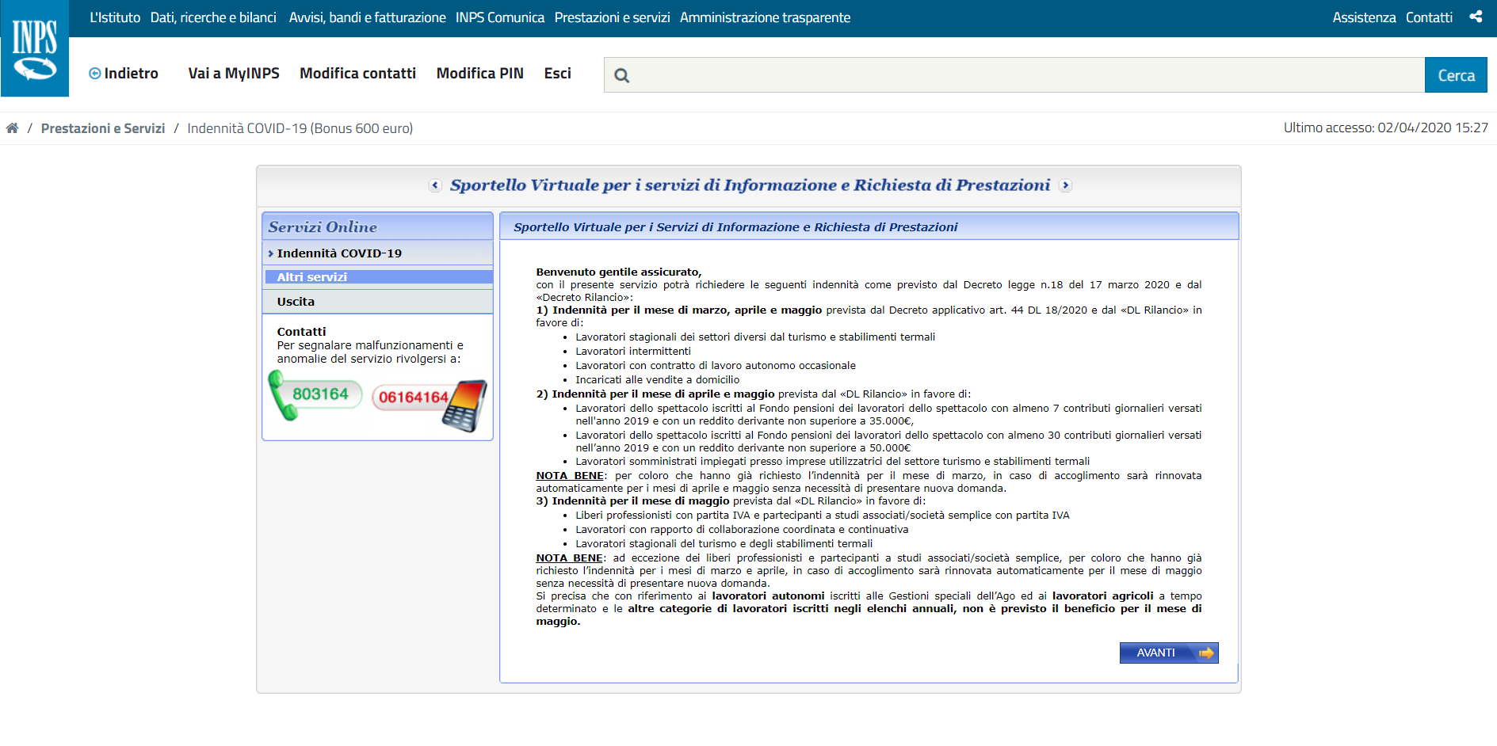Click the first underlined NOTA BENE text
Screen dimensions: 1497x746
tap(570, 476)
